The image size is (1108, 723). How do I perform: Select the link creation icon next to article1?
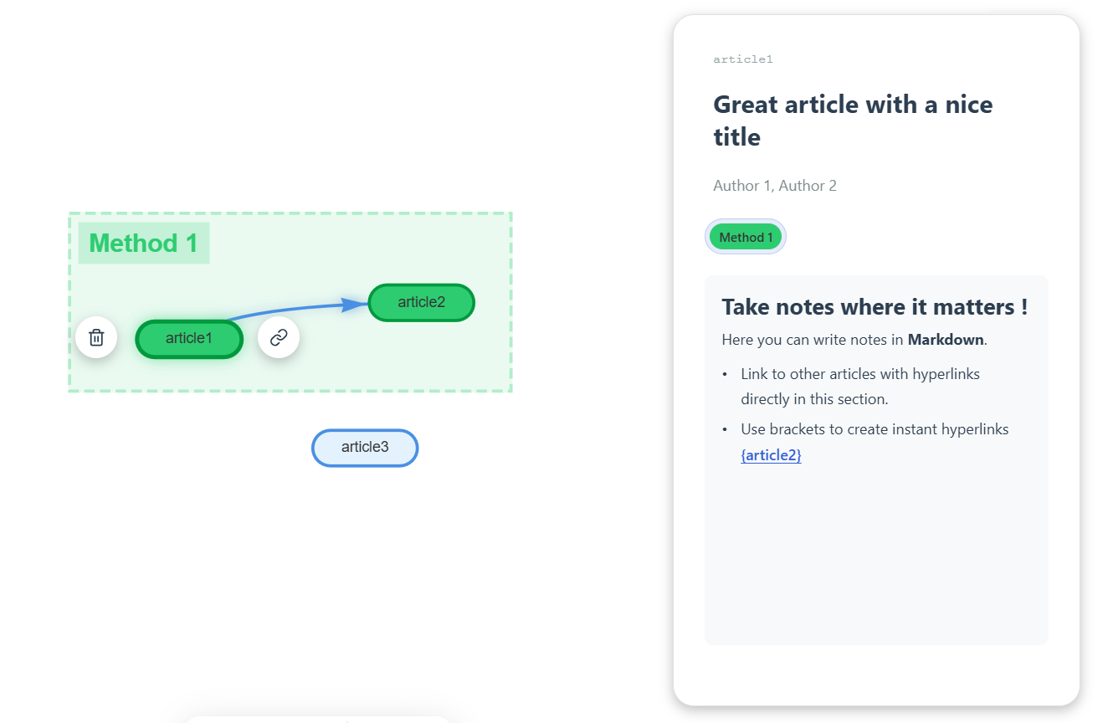pyautogui.click(x=279, y=337)
